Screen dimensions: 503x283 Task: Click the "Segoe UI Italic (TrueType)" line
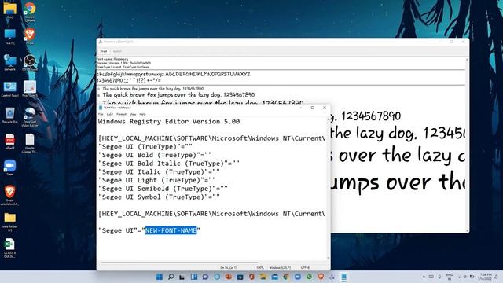pos(159,171)
